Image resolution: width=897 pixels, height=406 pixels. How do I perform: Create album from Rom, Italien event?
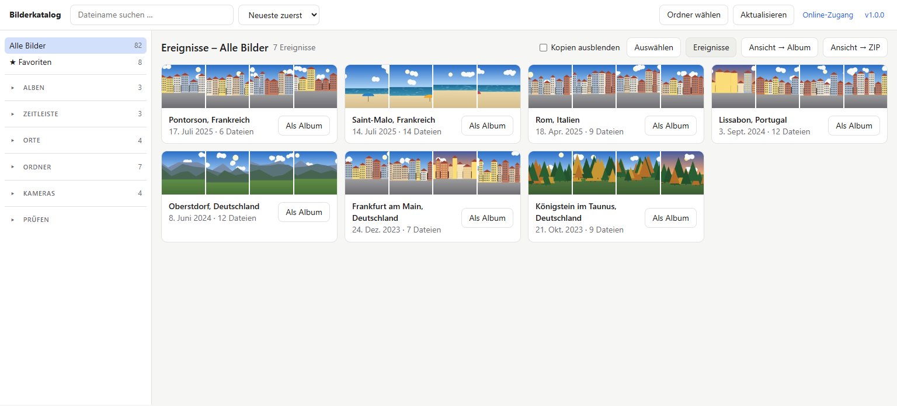(x=670, y=126)
